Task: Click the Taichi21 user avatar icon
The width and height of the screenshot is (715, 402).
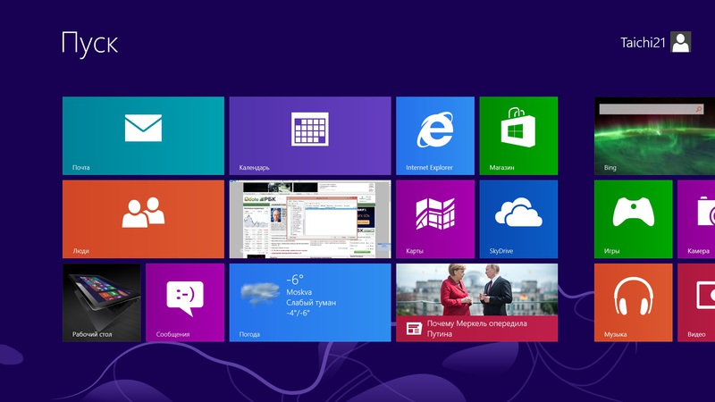Action: [681, 42]
